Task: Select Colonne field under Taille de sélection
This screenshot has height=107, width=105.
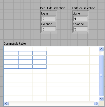Action: coord(80,29)
